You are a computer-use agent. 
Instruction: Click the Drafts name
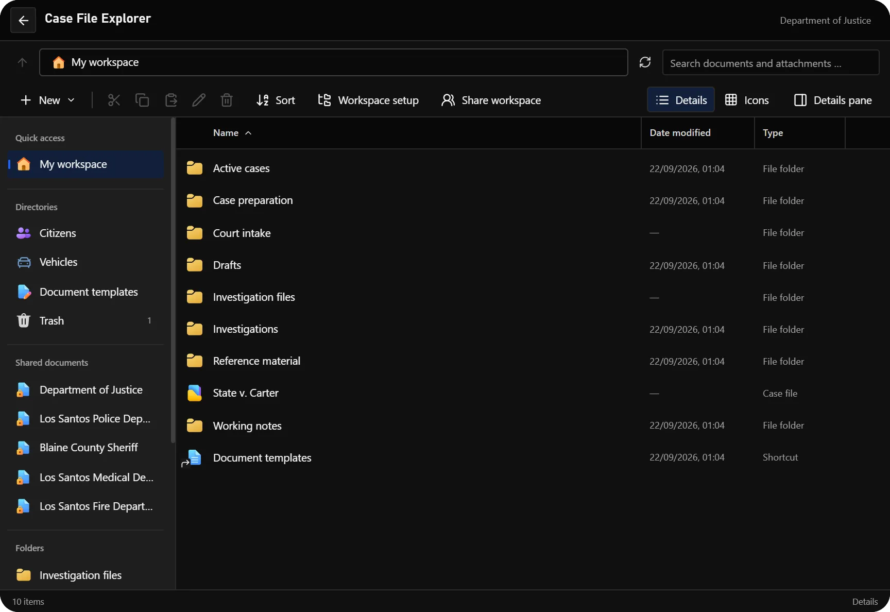coord(227,265)
